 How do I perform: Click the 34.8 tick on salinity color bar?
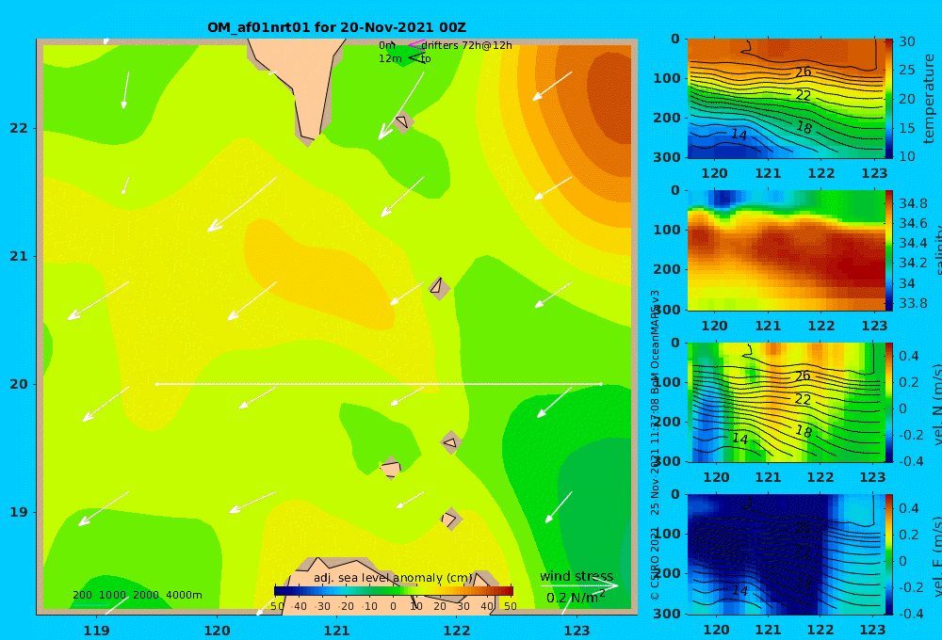pos(913,203)
